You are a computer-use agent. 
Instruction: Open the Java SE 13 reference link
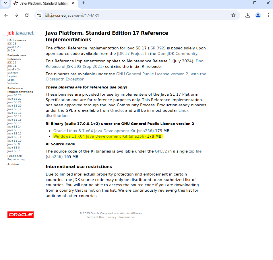tap(14, 130)
